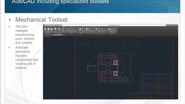The width and height of the screenshot is (185, 104).
Task: Switch to the active drawing file tab
Action: [x=58, y=35]
